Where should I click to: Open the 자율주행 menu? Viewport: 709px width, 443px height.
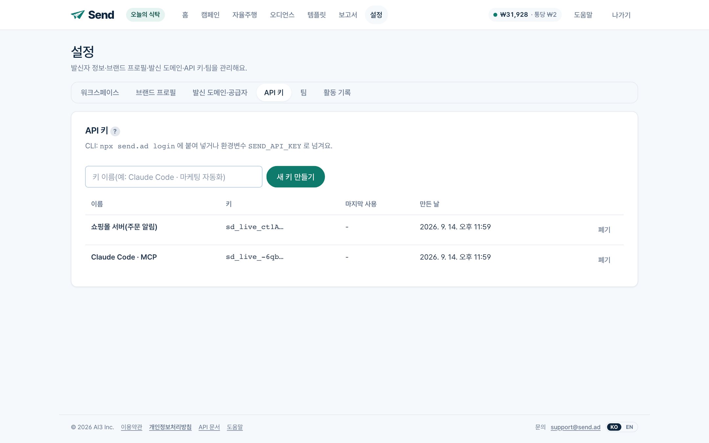[245, 15]
